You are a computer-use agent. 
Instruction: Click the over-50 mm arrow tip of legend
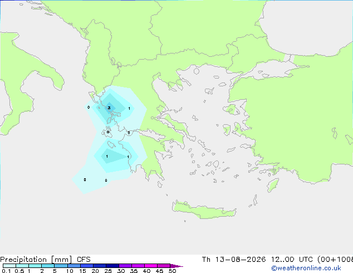pyautogui.click(x=176, y=266)
